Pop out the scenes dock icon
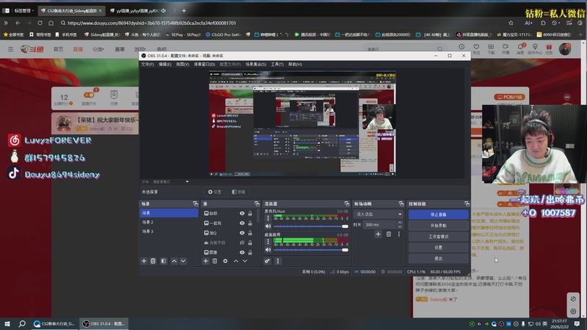Screen dimensions: 587x330 point(195,204)
